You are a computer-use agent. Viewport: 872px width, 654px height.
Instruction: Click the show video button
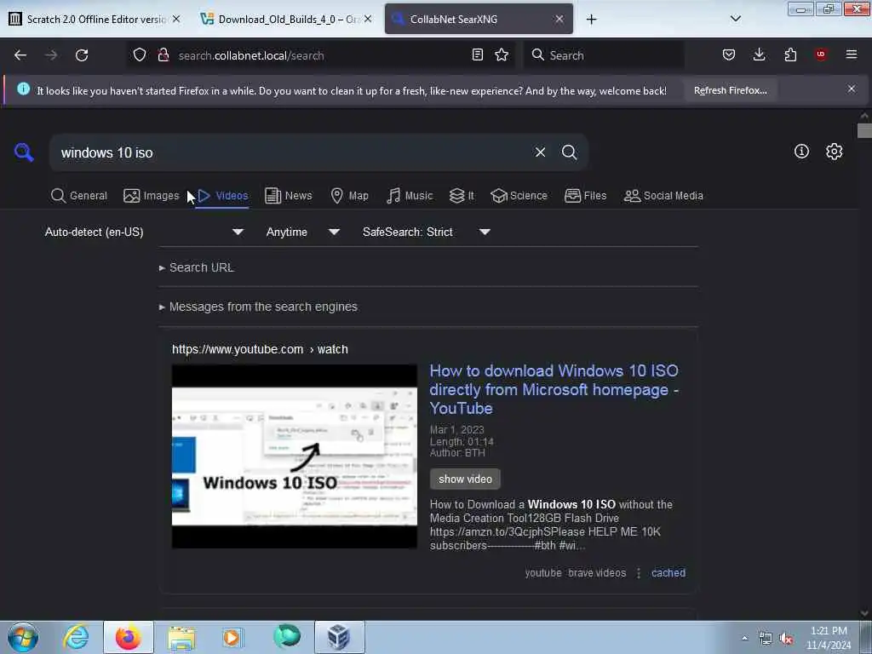click(x=465, y=479)
